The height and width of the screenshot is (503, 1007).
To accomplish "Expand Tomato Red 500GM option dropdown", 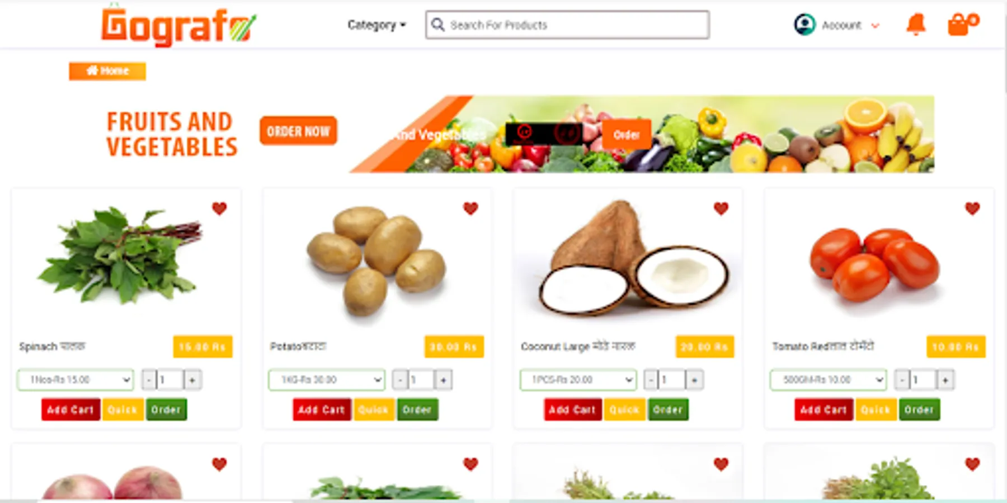I will [x=828, y=379].
